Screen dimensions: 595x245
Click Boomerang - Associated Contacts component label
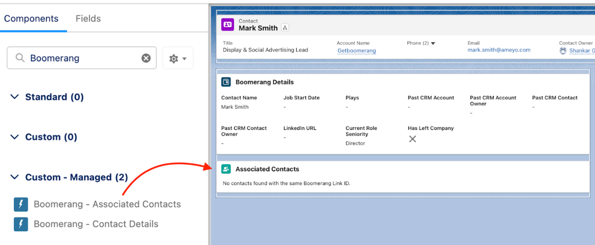pos(107,204)
